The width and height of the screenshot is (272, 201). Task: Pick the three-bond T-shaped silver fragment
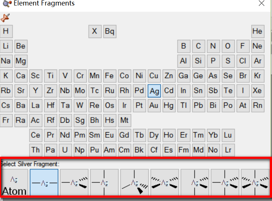coord(104,182)
